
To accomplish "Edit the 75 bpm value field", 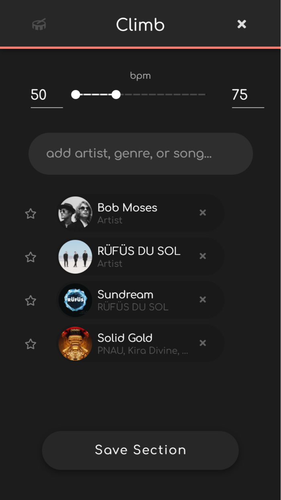I will click(240, 95).
